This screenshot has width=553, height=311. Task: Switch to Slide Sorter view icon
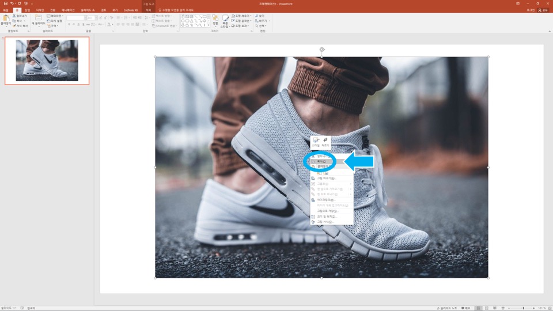pos(487,308)
